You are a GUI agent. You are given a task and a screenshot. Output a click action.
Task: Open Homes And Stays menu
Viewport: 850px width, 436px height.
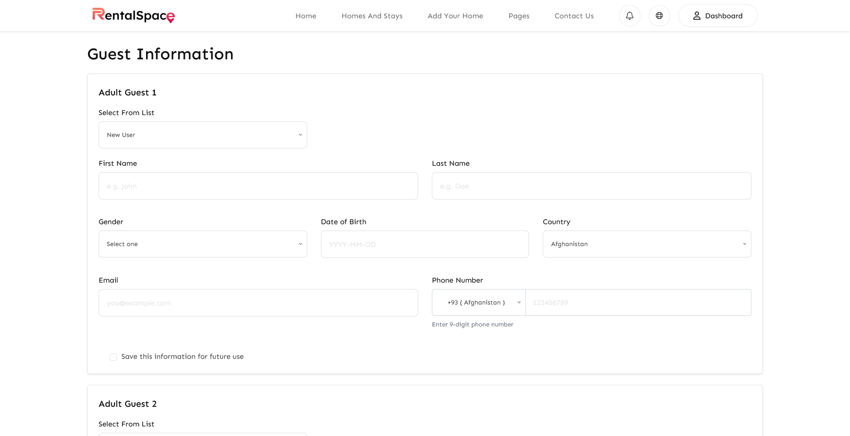[372, 16]
